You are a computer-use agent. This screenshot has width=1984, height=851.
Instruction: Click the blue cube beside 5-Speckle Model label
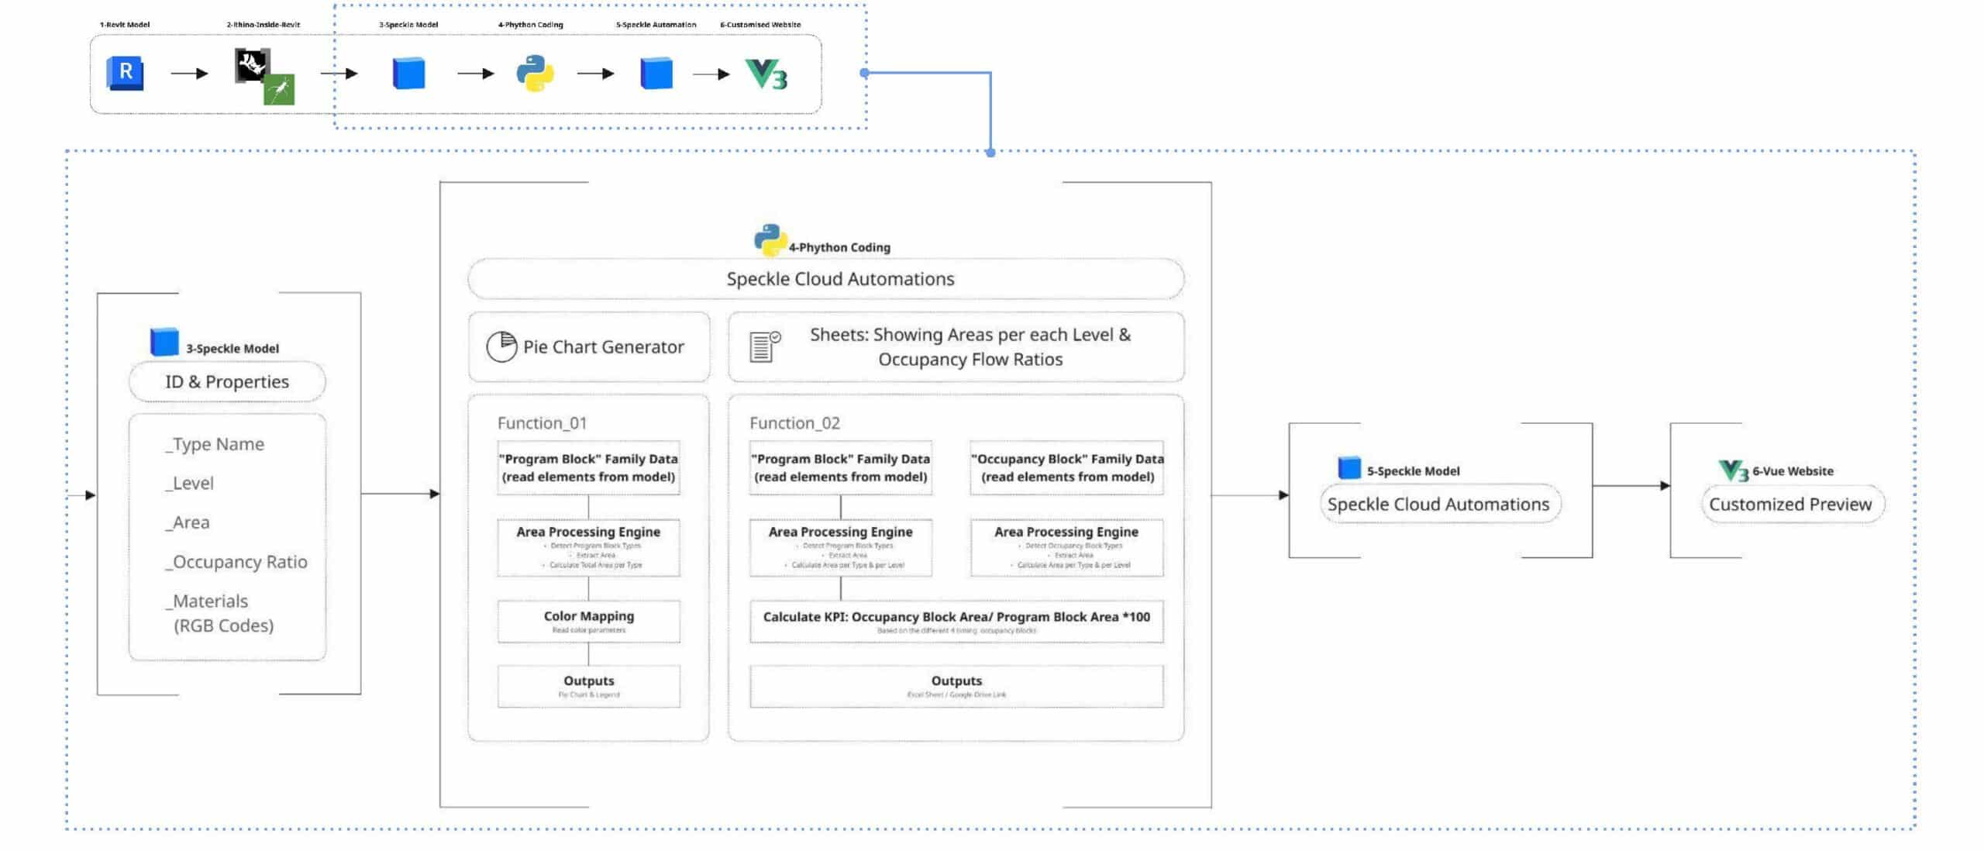pos(1349,468)
